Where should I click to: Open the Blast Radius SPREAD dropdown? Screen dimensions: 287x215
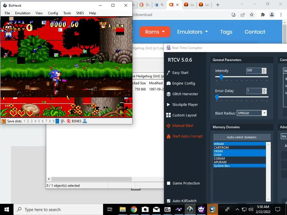[x=252, y=113]
